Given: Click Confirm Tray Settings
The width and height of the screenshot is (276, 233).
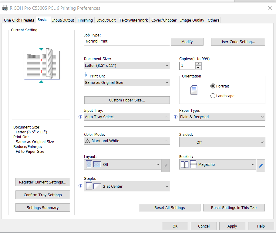Looking at the screenshot, I should pyautogui.click(x=43, y=195).
